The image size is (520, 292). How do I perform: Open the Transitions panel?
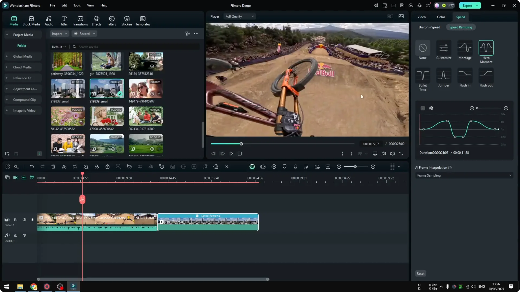tap(80, 20)
